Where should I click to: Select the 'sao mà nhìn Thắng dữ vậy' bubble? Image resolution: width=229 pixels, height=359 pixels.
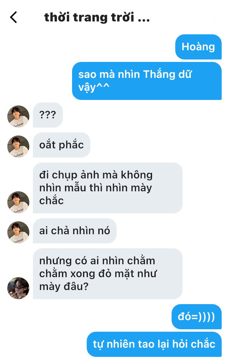(147, 81)
